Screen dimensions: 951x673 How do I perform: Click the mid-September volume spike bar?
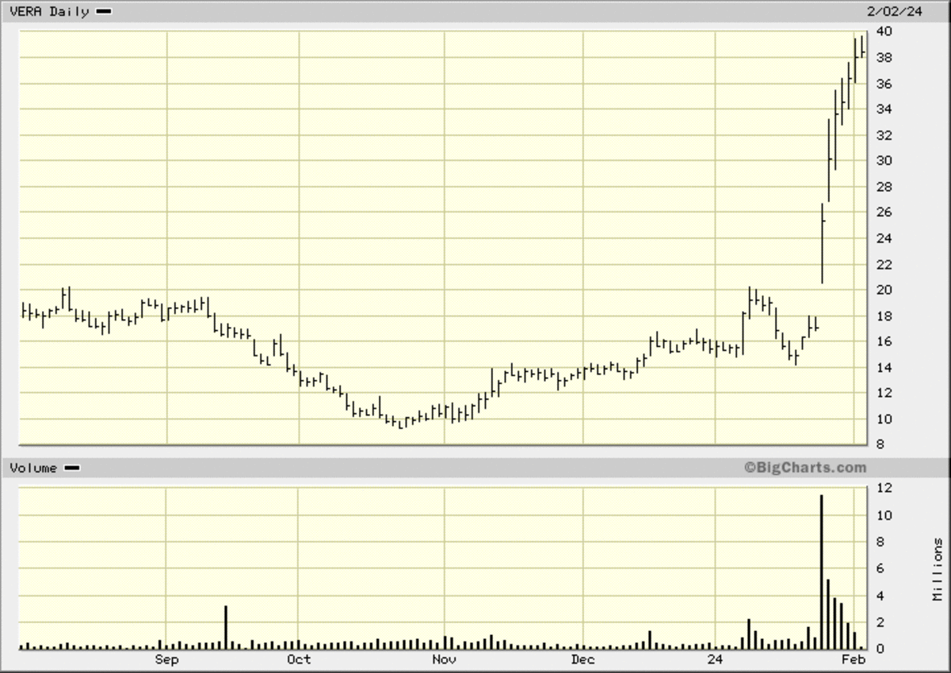pyautogui.click(x=226, y=627)
